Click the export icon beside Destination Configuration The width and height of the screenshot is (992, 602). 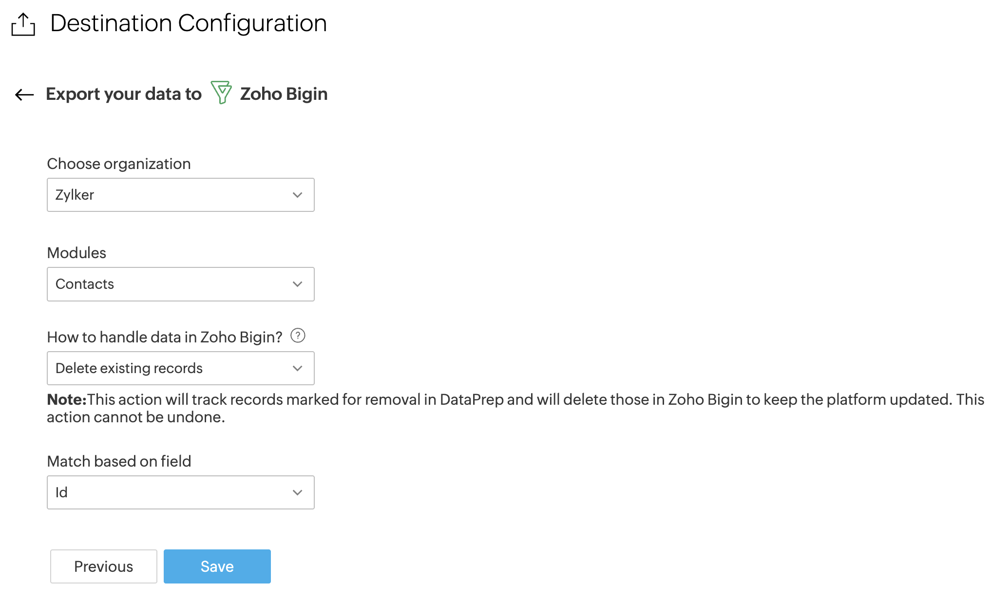pyautogui.click(x=23, y=24)
